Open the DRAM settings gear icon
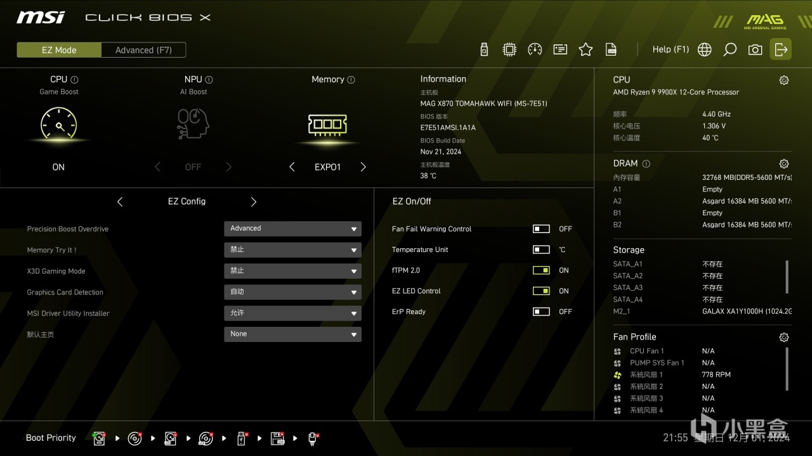The width and height of the screenshot is (812, 456). [x=784, y=163]
